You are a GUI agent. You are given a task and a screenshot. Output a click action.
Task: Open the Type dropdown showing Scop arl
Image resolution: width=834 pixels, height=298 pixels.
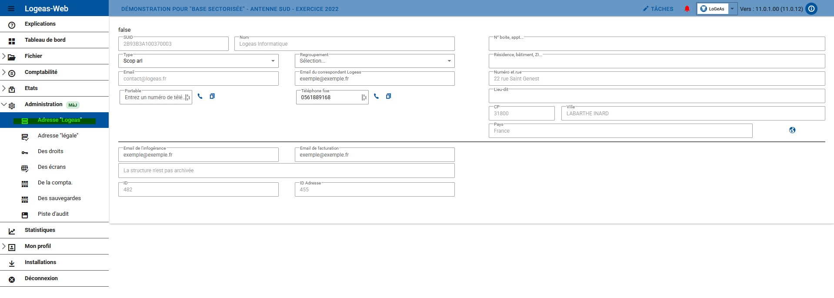tap(198, 61)
